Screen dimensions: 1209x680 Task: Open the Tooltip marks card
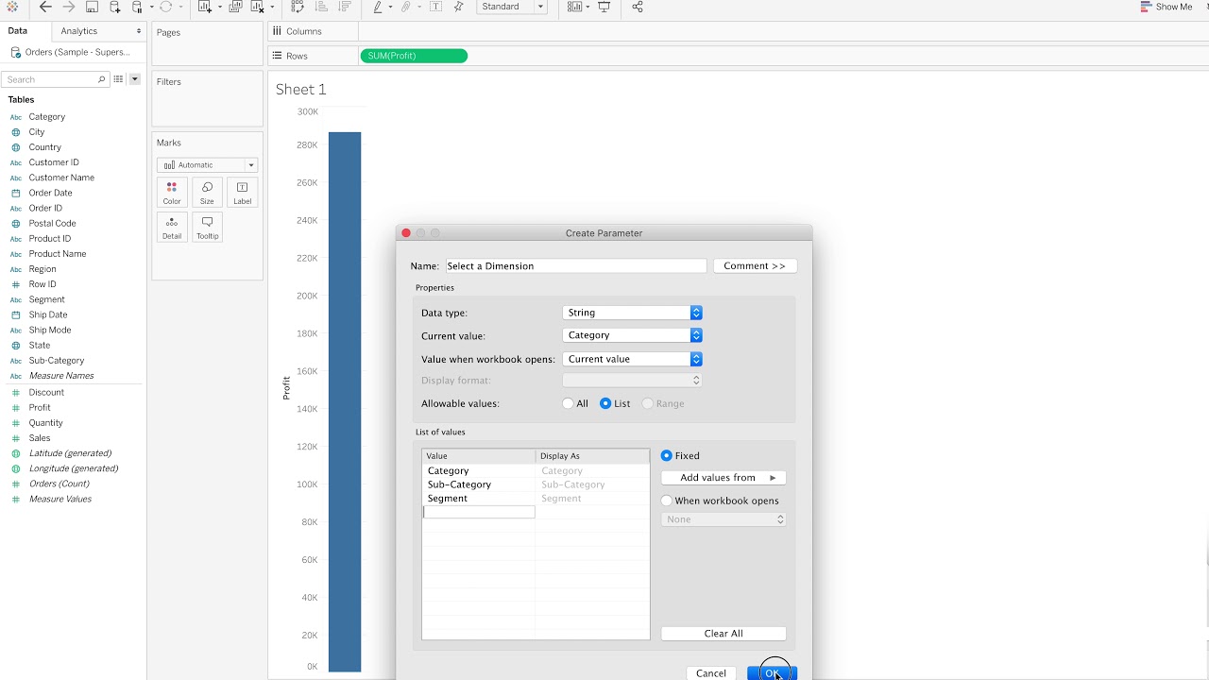tap(207, 227)
